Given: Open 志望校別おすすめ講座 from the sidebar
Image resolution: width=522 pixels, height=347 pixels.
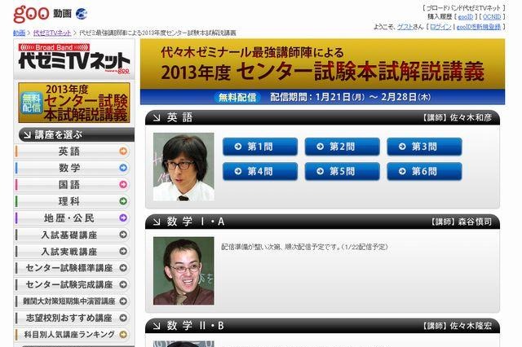Looking at the screenshot, I should 72,318.
